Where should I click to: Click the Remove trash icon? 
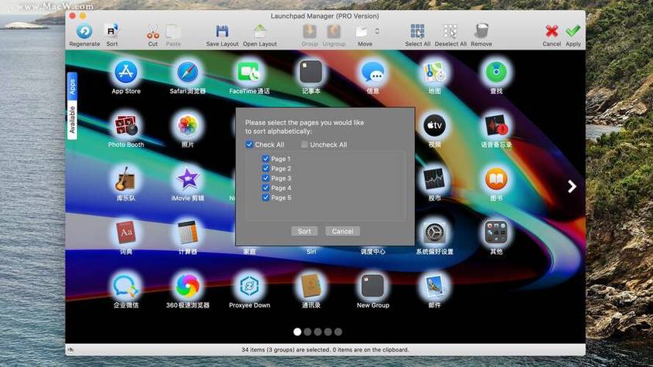click(481, 31)
